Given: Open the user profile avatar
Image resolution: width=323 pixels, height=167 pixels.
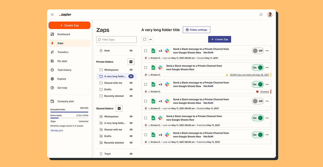Looking at the screenshot, I should click(270, 15).
